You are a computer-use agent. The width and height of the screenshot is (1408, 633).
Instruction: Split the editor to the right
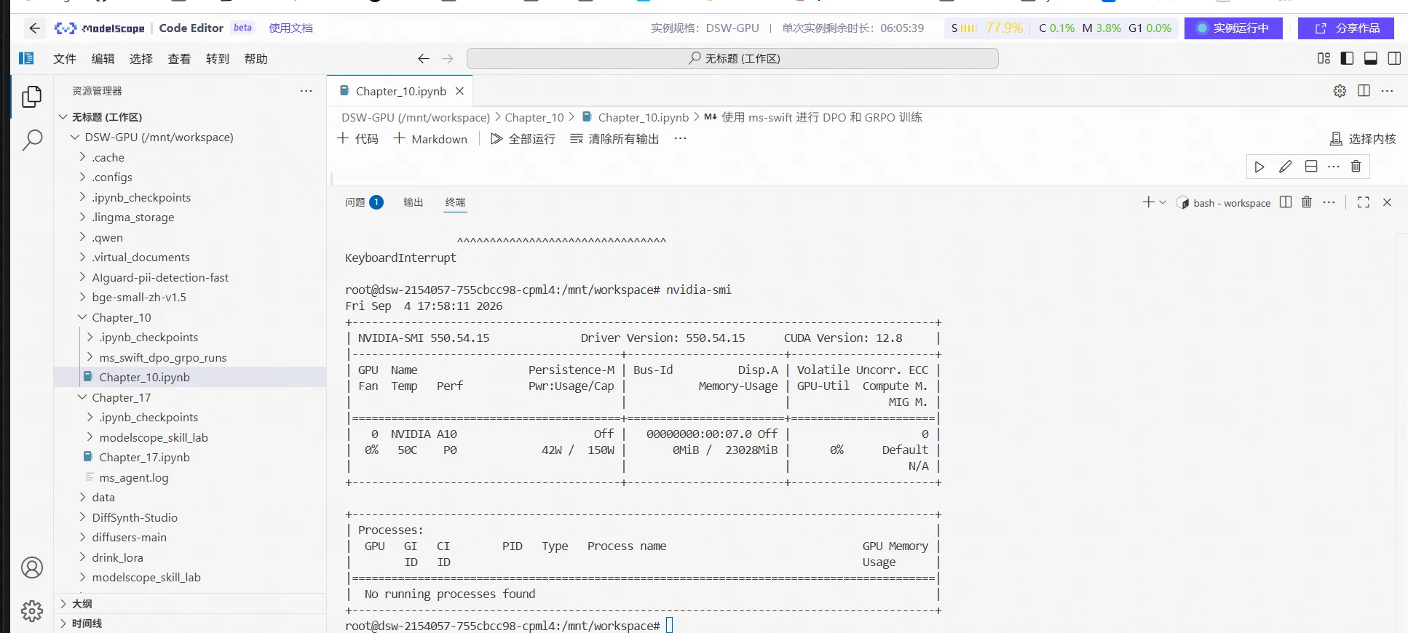[1364, 91]
